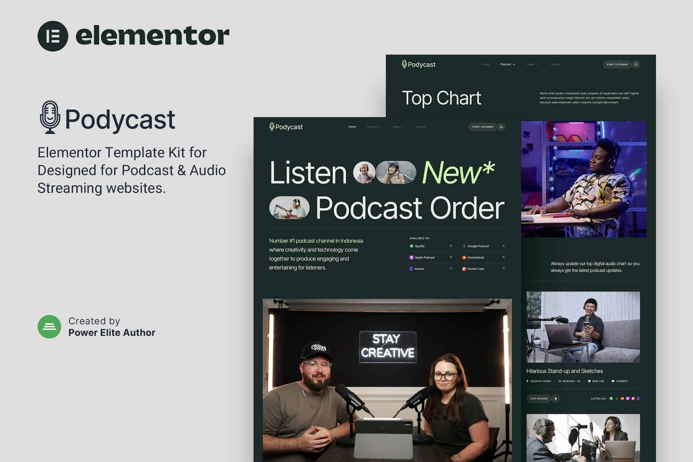
Task: Open the Podcast menu on the Top Chart page
Action: point(507,64)
